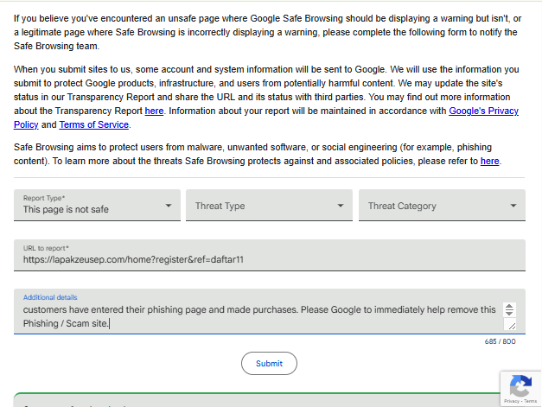Expand the Threat Type dropdown
The width and height of the screenshot is (542, 407).
tap(269, 205)
